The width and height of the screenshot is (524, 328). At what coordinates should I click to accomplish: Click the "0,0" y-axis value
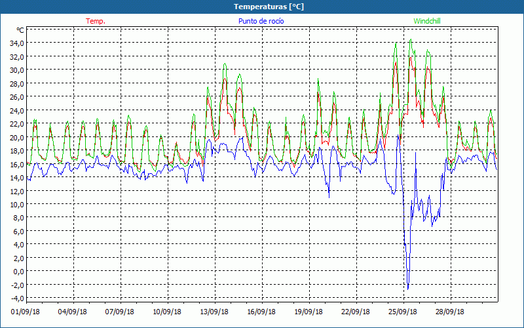(x=18, y=272)
